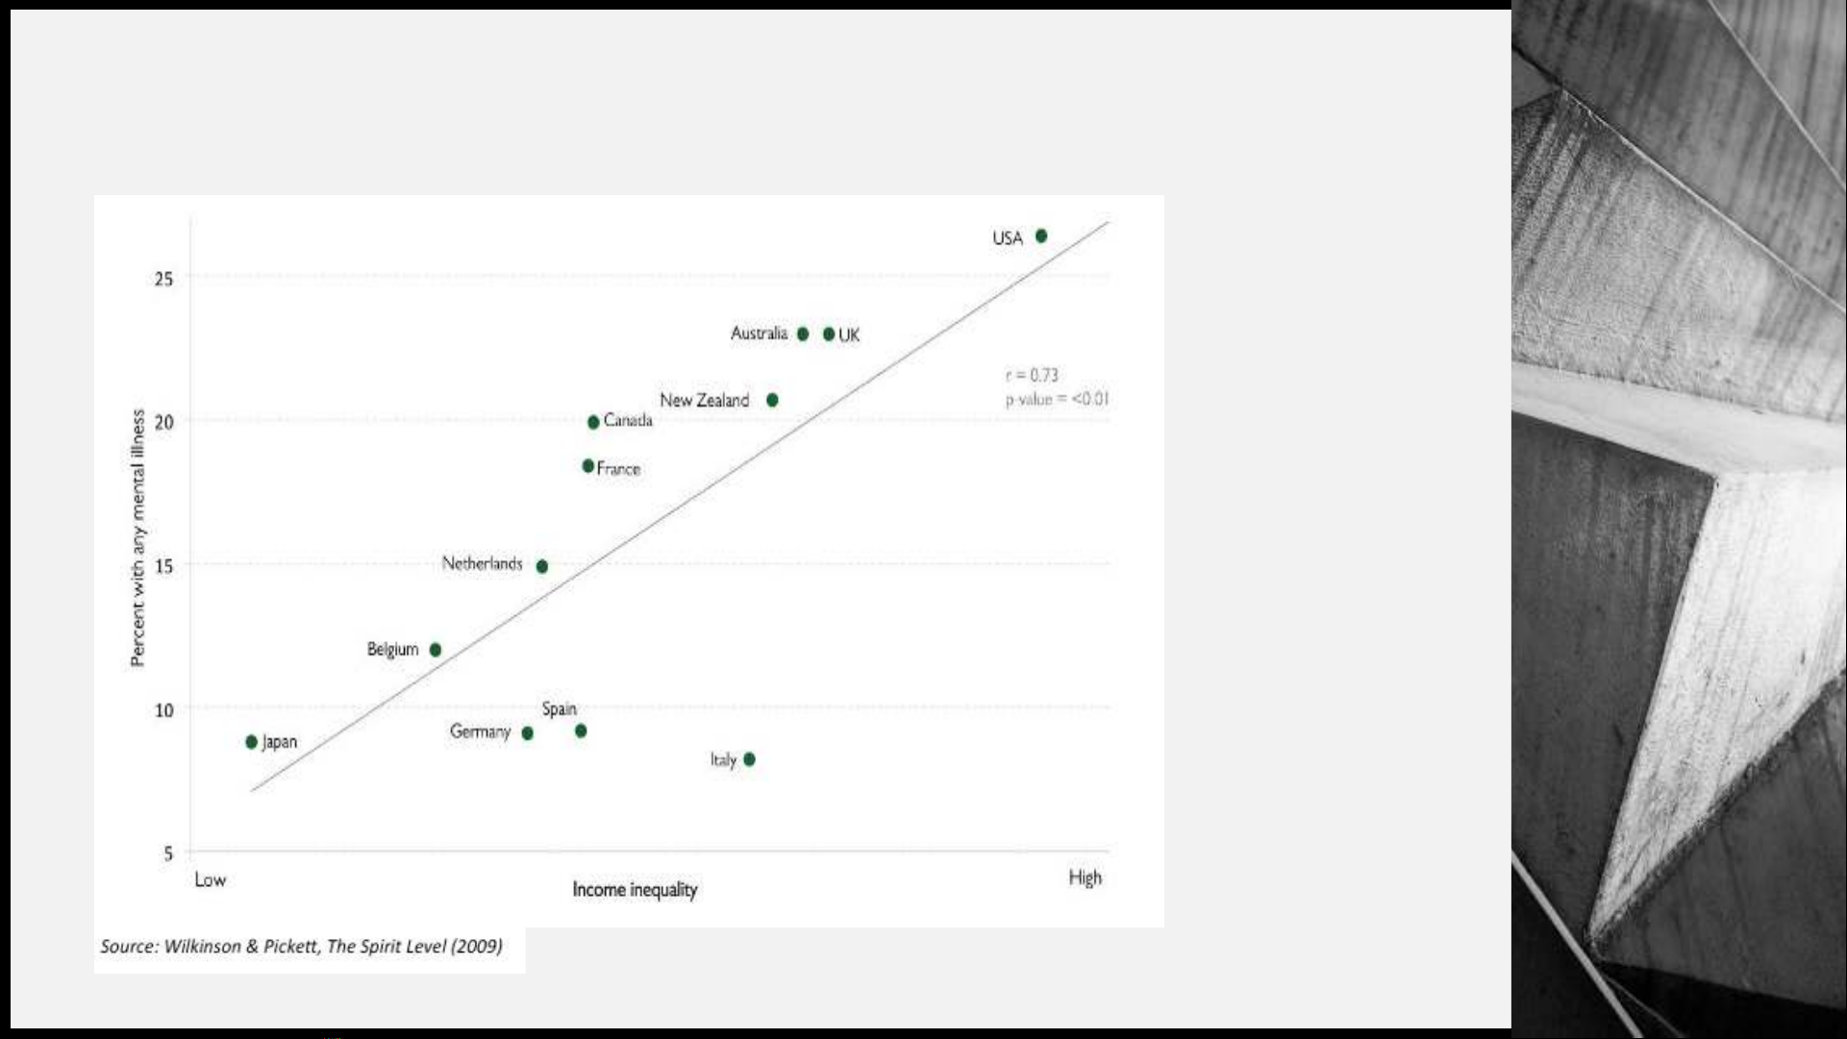Click the Italy data point
This screenshot has width=1847, height=1039.
coord(750,759)
